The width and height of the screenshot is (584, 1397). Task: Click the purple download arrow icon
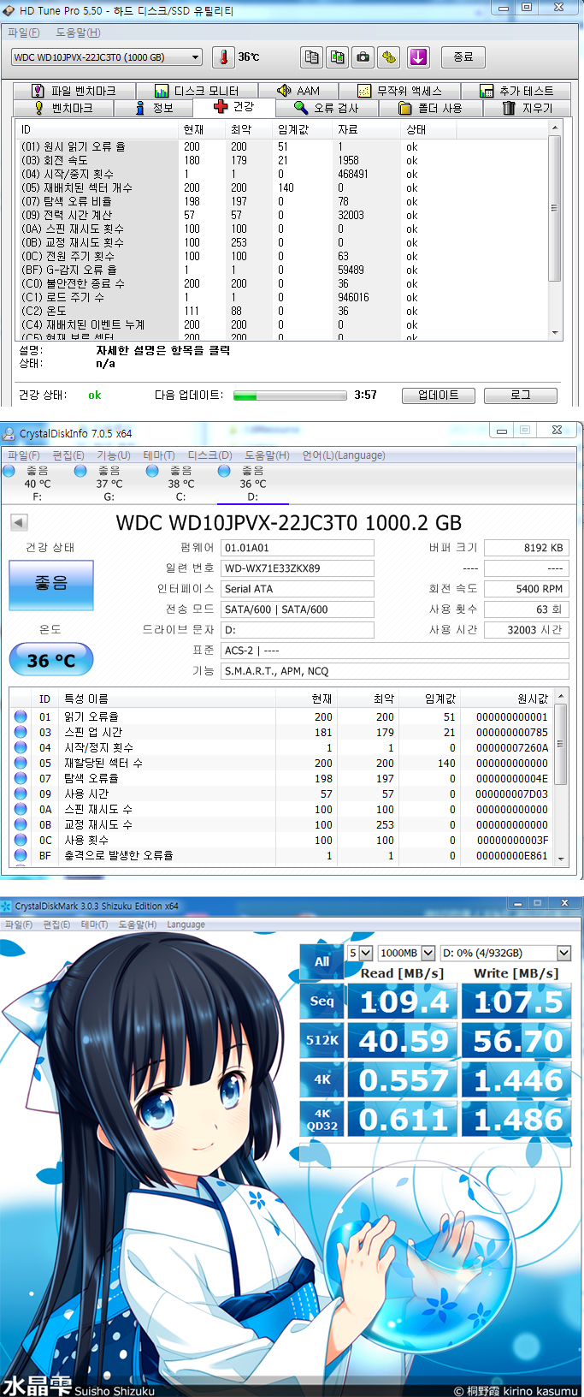coord(417,57)
